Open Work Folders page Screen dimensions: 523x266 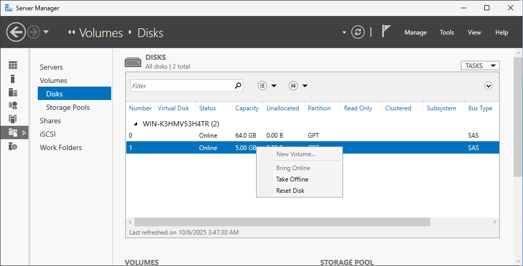[x=61, y=147]
